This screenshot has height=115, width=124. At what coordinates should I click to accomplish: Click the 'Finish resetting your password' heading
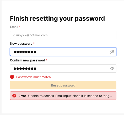(57, 19)
